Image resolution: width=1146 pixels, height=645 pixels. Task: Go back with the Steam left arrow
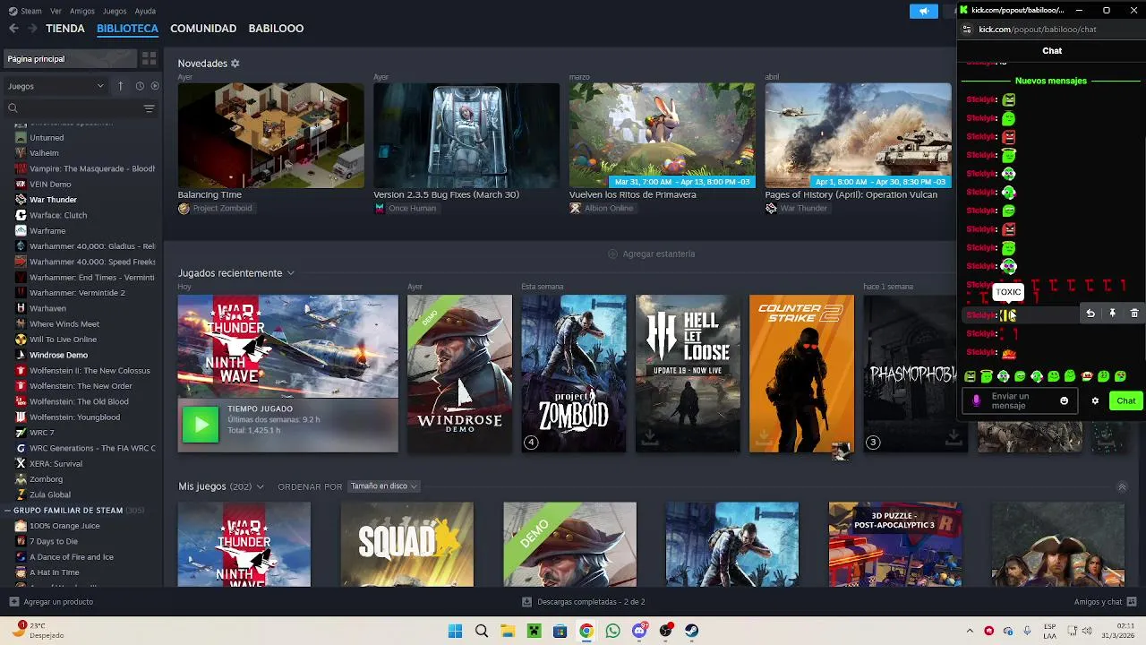click(x=13, y=29)
